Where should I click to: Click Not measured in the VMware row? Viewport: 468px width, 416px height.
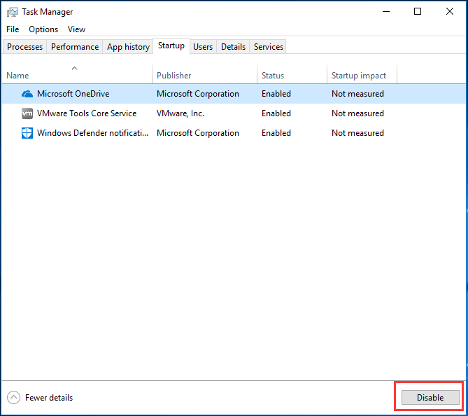(357, 113)
